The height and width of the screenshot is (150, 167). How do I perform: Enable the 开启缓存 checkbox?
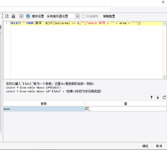pos(84,16)
